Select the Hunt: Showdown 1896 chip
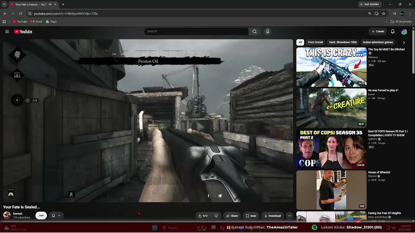The height and width of the screenshot is (233, 415). (343, 42)
